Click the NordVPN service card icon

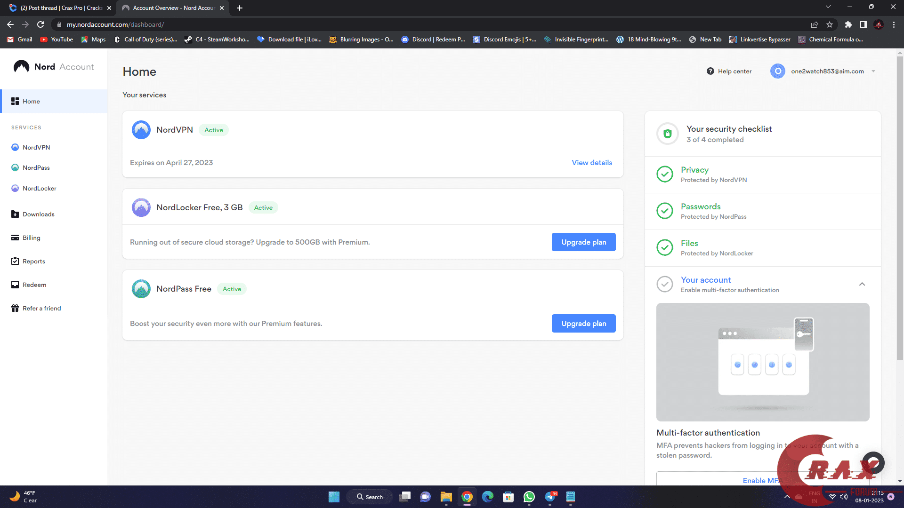point(141,130)
